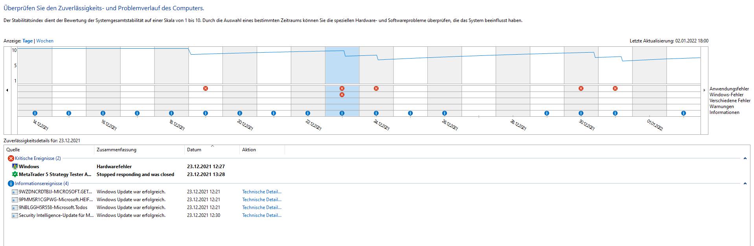Click the MetaTrader 5 Strategy Tester icon
The image size is (754, 246).
click(15, 174)
